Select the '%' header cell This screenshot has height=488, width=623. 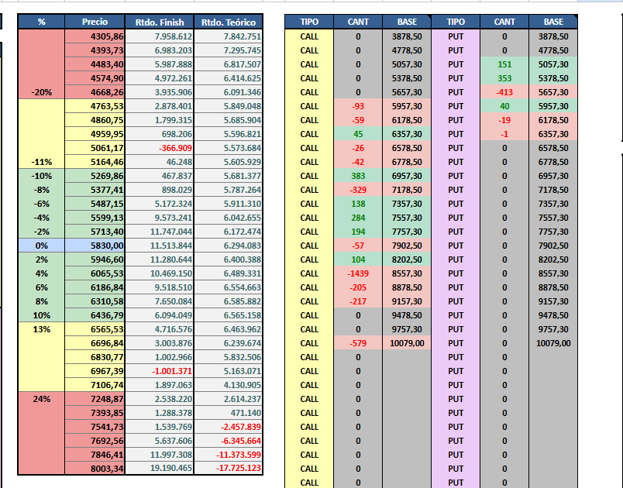[x=41, y=22]
